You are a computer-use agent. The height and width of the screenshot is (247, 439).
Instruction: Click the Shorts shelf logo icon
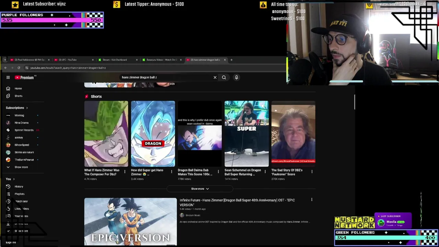tap(86, 97)
